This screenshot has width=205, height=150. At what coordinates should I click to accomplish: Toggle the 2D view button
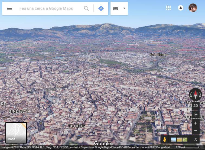196,106
